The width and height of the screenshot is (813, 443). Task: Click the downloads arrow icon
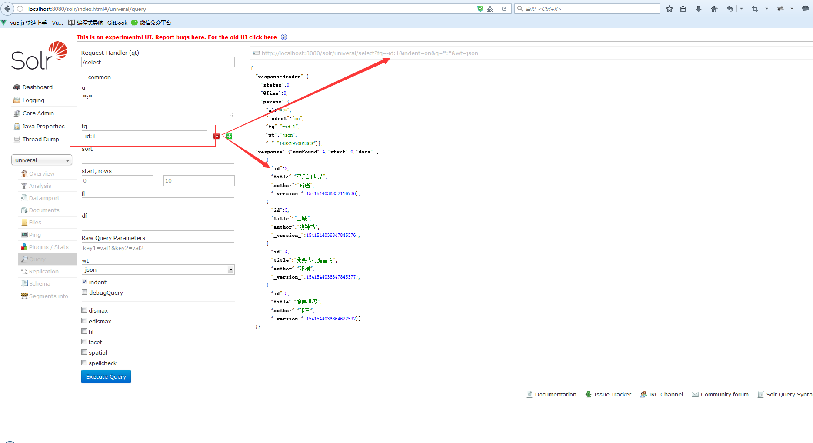point(699,9)
